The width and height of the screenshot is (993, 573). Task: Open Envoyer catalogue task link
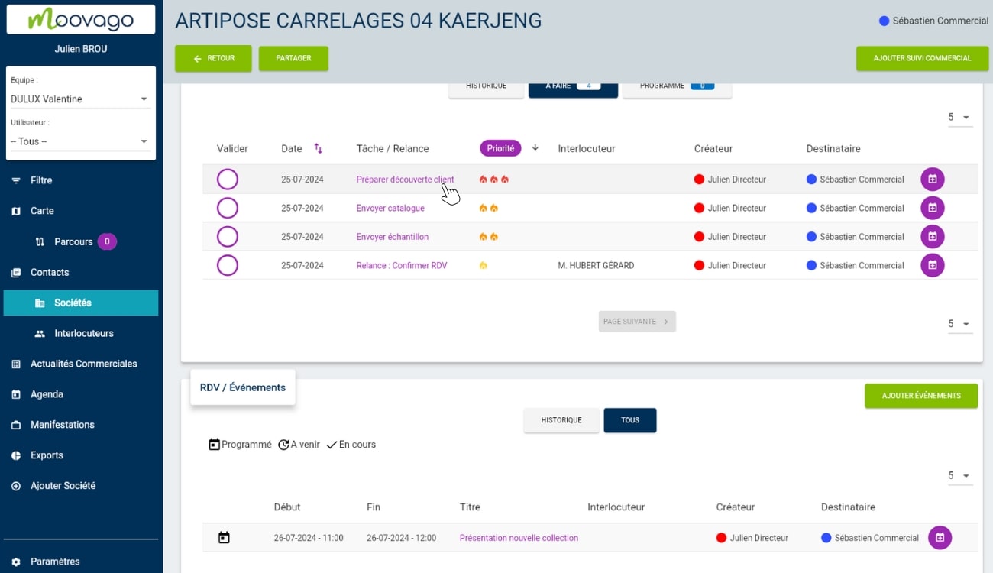[x=390, y=209]
